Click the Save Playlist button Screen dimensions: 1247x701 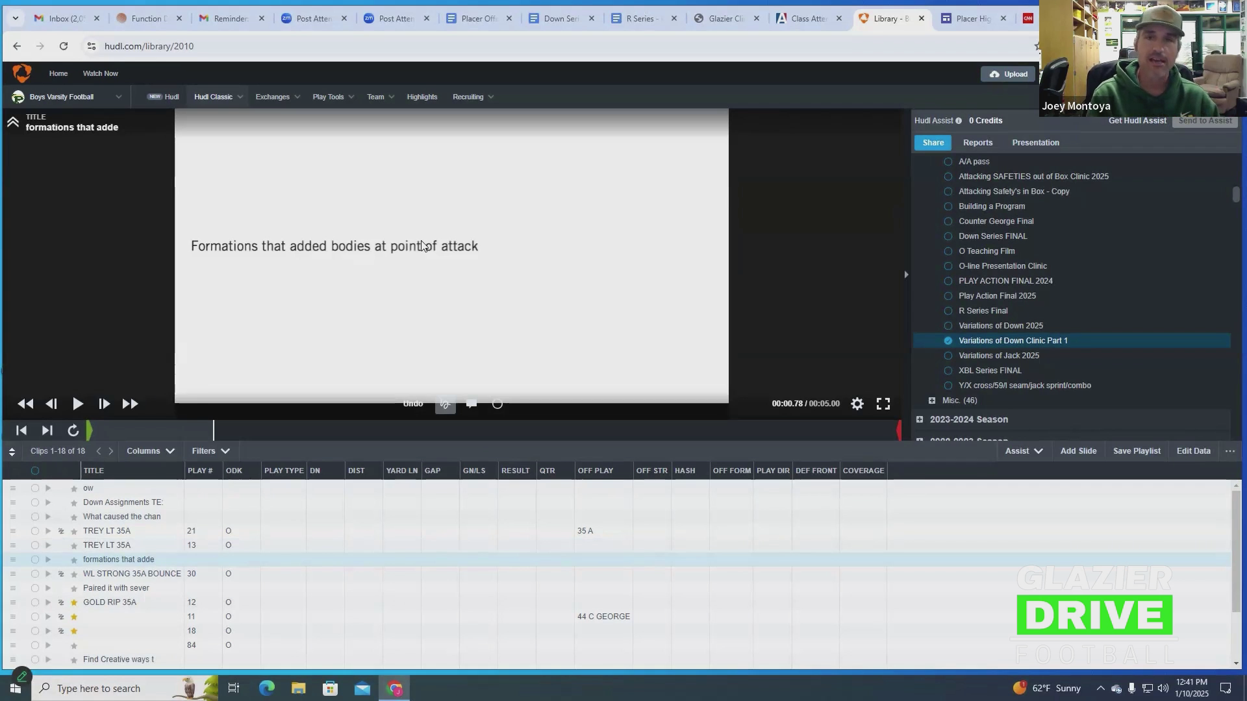click(x=1137, y=451)
